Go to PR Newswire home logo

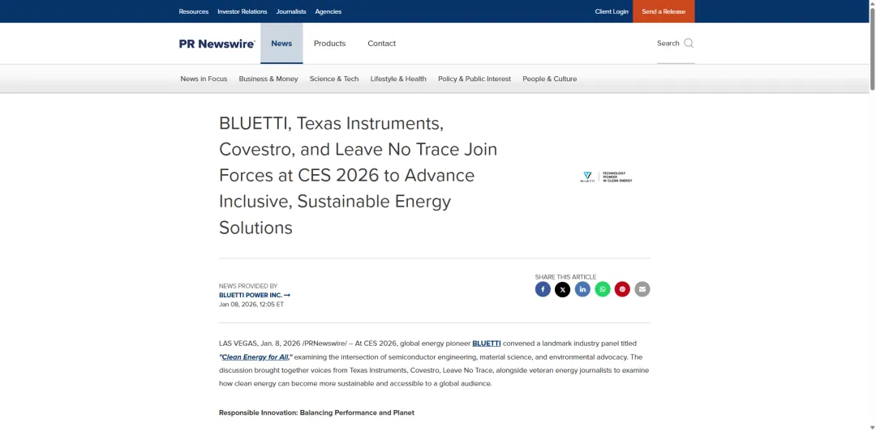[217, 44]
